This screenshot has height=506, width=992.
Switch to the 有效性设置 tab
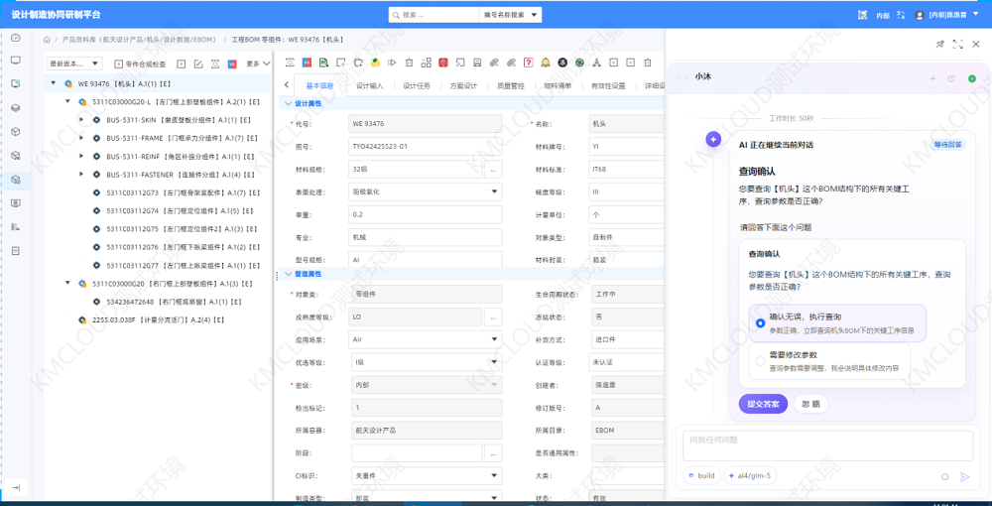tap(607, 85)
